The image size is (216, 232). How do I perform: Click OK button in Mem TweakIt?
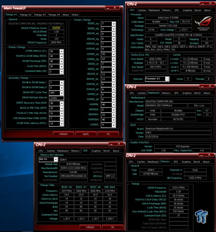point(108,134)
